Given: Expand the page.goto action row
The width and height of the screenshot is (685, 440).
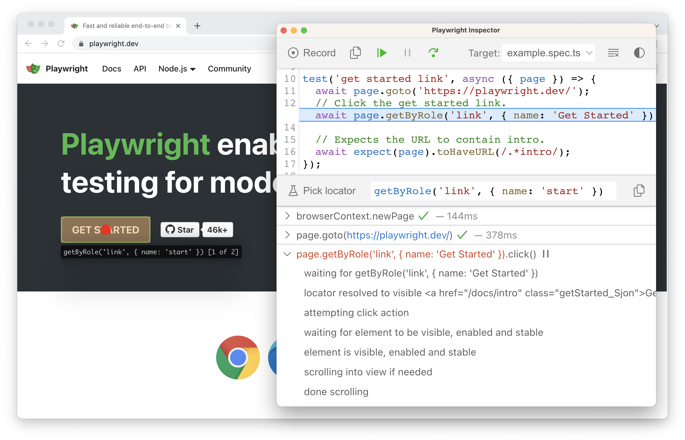Looking at the screenshot, I should pyautogui.click(x=288, y=235).
